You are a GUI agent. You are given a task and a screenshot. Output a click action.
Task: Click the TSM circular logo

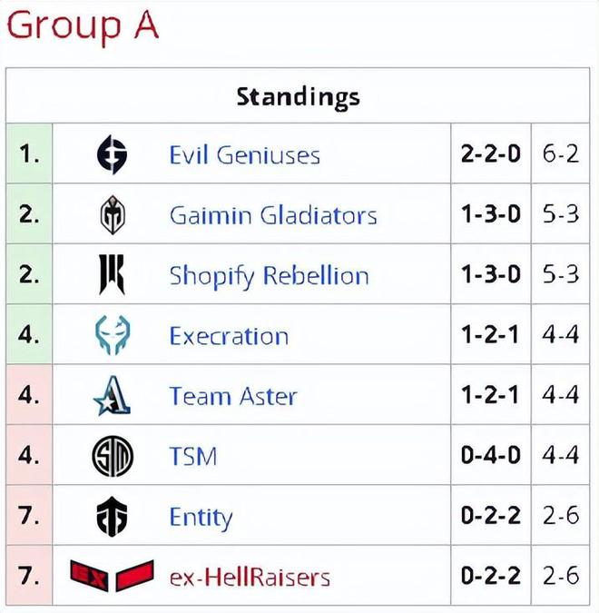113,456
